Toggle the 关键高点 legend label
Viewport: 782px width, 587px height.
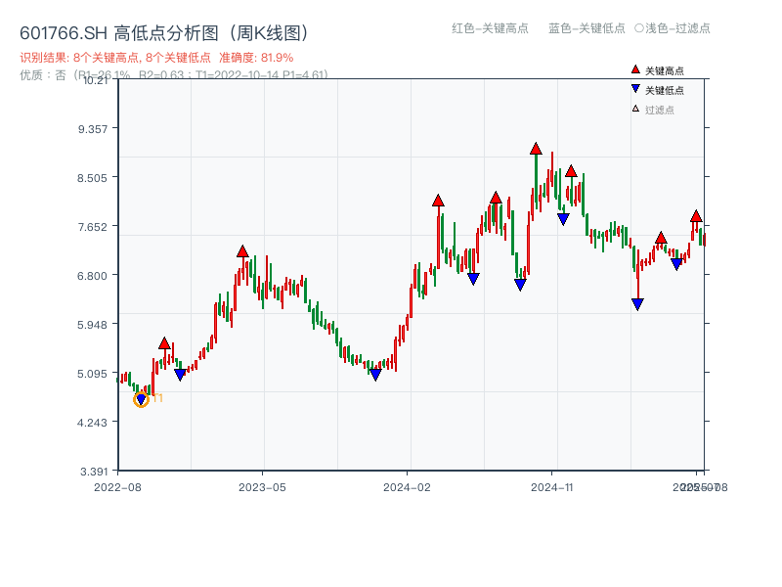(x=665, y=70)
